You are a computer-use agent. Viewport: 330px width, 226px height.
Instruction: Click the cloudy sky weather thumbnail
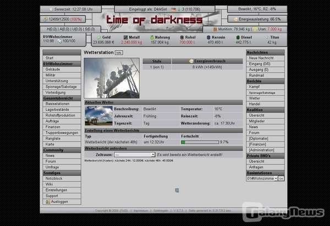tap(98, 116)
